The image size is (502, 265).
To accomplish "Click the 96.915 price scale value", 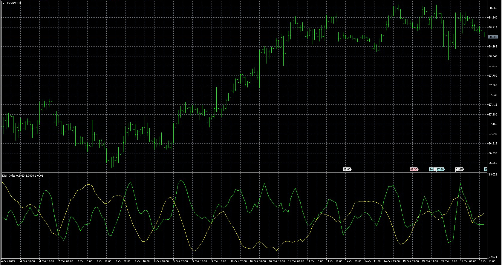I will pos(493,144).
